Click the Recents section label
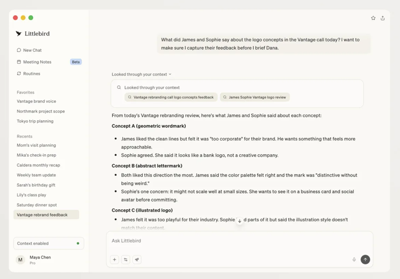 [25, 136]
